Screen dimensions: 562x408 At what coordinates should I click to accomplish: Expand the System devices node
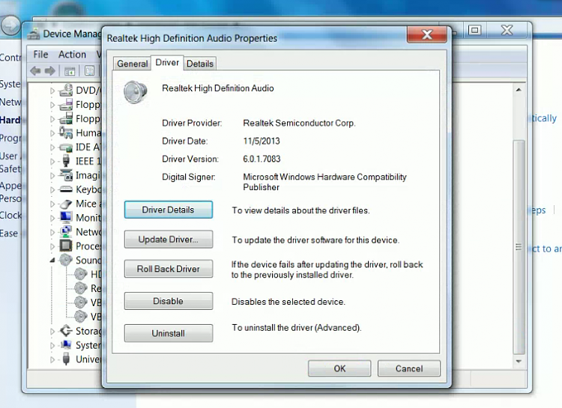pyautogui.click(x=52, y=346)
